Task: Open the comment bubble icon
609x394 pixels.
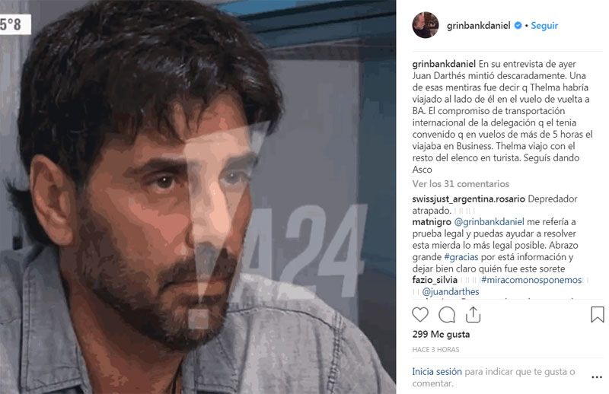Action: [447, 315]
